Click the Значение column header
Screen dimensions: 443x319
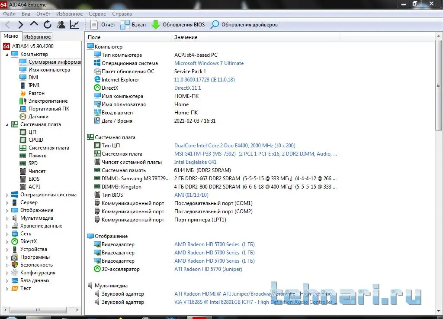point(256,37)
